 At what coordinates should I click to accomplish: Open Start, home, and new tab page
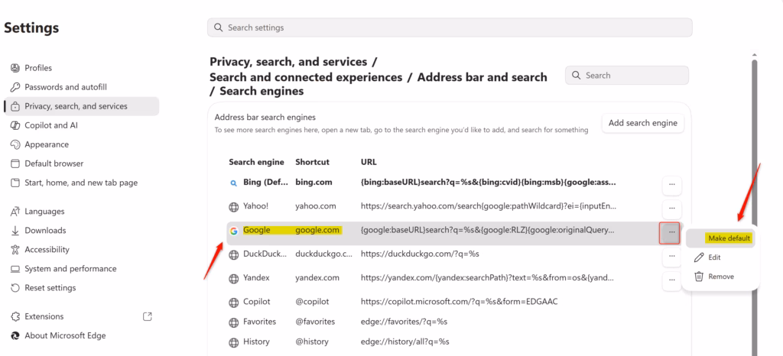(x=81, y=183)
